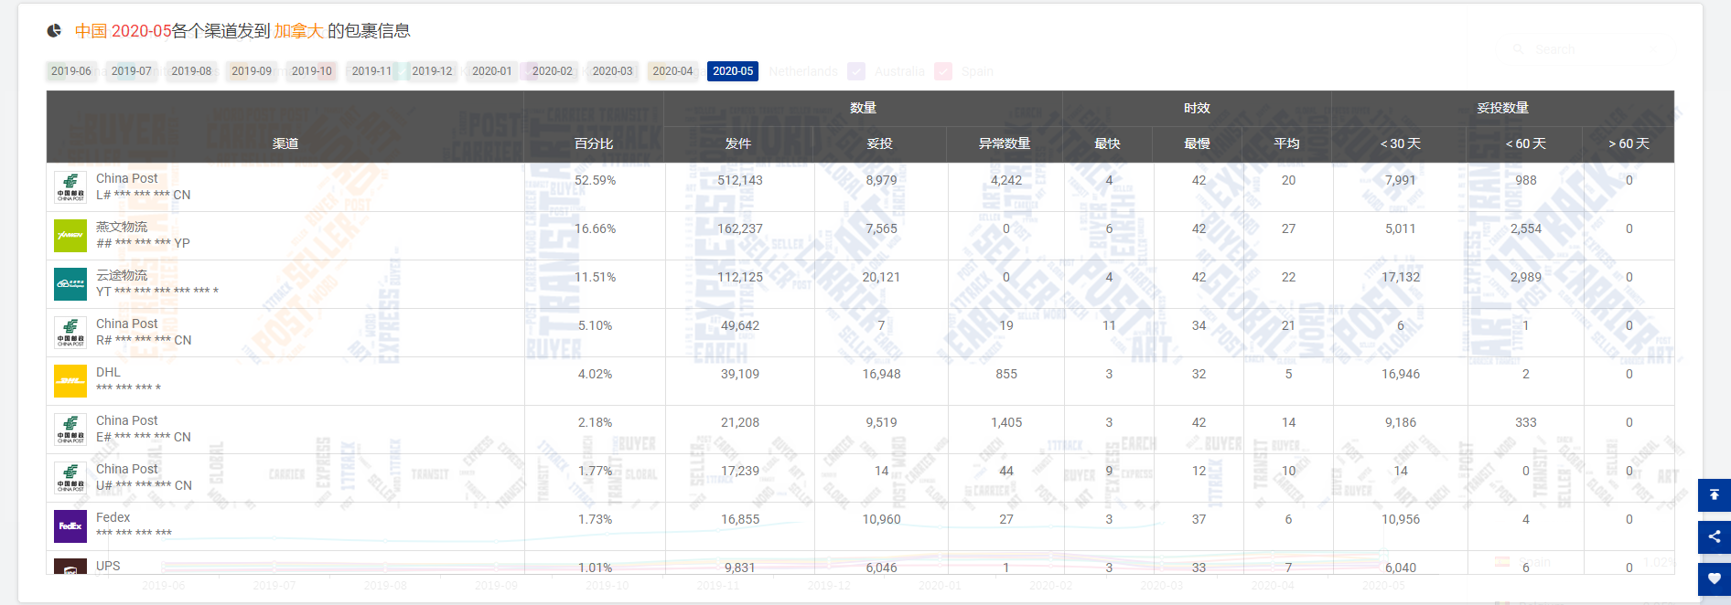Click the 2,554 under-60-days cell

pos(1526,228)
